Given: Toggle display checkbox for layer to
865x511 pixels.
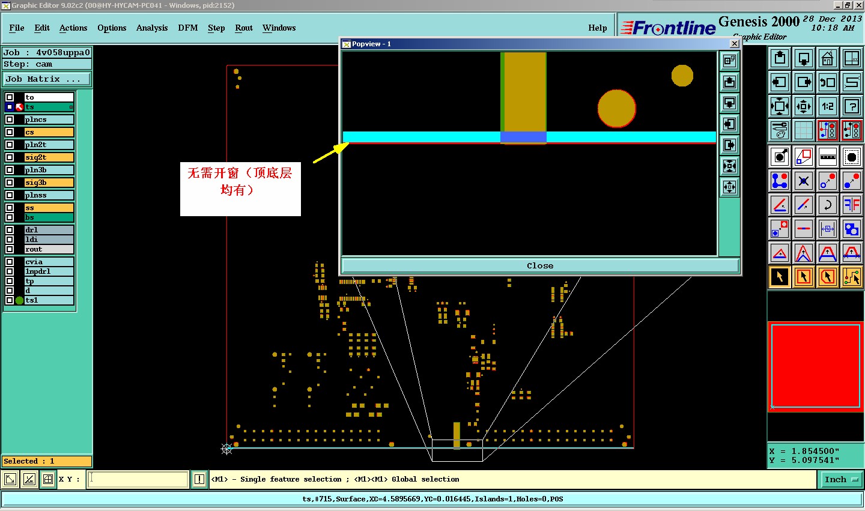Looking at the screenshot, I should pyautogui.click(x=10, y=97).
